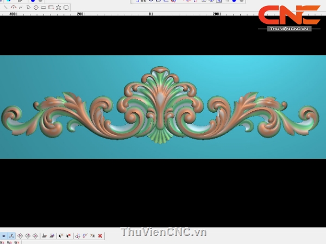This screenshot has height=244, width=326.
Task: Choose the triangular arrow shape tool
Action: [28, 8]
